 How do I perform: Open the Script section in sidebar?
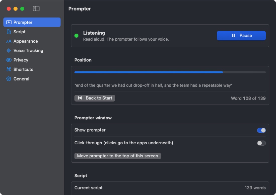[32, 32]
